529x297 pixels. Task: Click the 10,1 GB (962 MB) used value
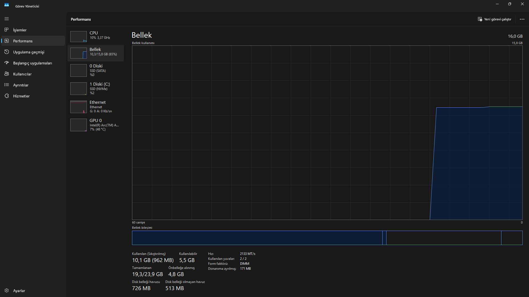[x=153, y=260]
